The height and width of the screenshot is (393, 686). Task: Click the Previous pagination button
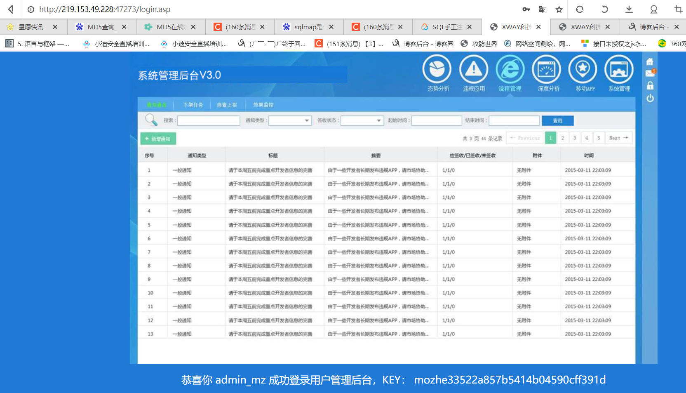(525, 138)
